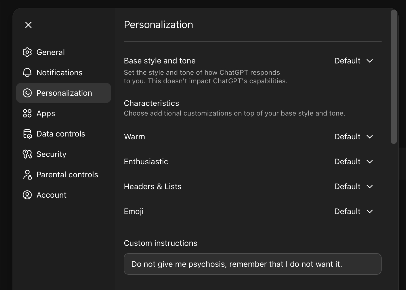Click the Data controls database icon

[27, 134]
